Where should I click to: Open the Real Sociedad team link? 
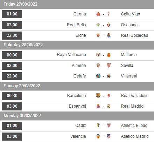pyautogui.click(x=134, y=35)
